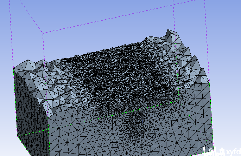Click the near corner of purple dotted bounding box
This screenshot has width=241, height=156.
(x=43, y=33)
